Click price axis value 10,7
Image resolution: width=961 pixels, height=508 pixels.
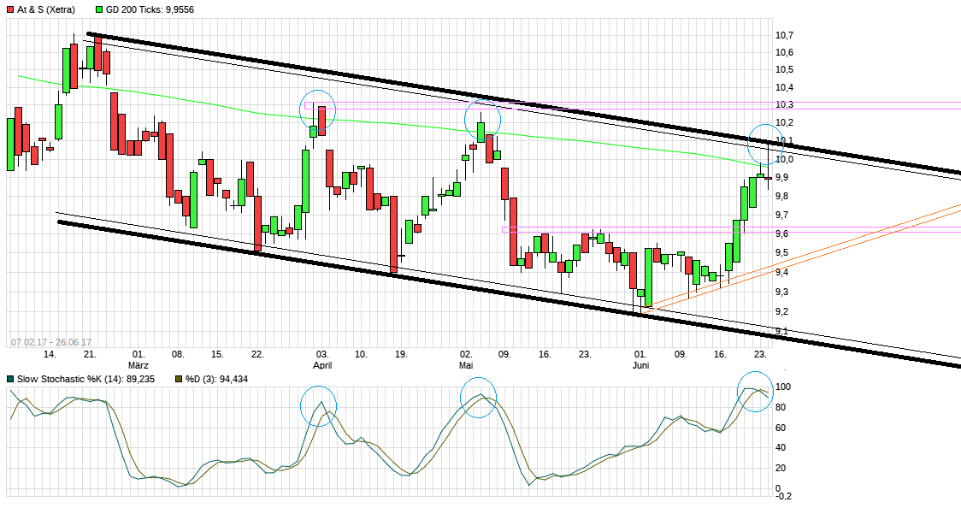click(x=785, y=35)
